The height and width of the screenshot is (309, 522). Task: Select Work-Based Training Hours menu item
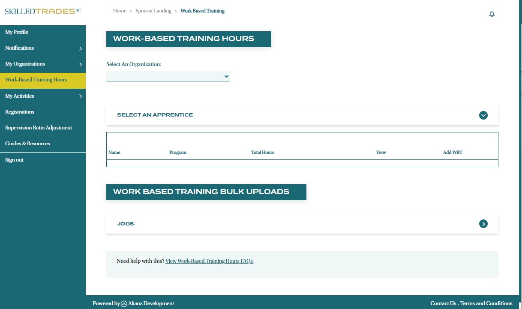[36, 80]
